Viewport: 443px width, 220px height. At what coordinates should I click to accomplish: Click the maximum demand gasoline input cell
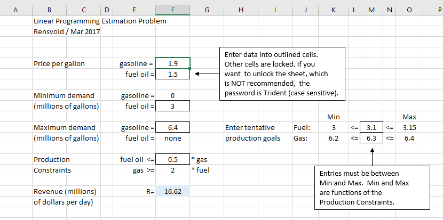click(x=172, y=128)
